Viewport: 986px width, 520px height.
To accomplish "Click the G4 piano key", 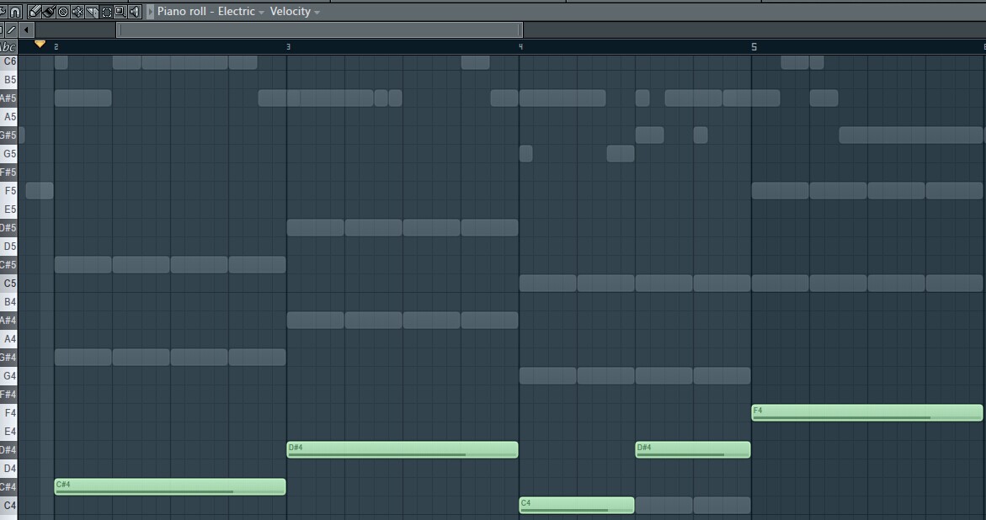I will point(8,376).
